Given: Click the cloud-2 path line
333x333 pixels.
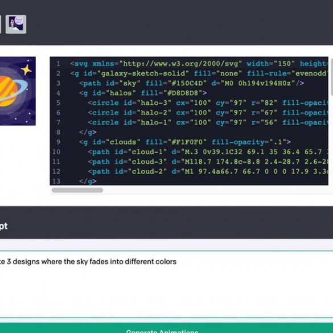Looking at the screenshot, I should coord(208,171).
